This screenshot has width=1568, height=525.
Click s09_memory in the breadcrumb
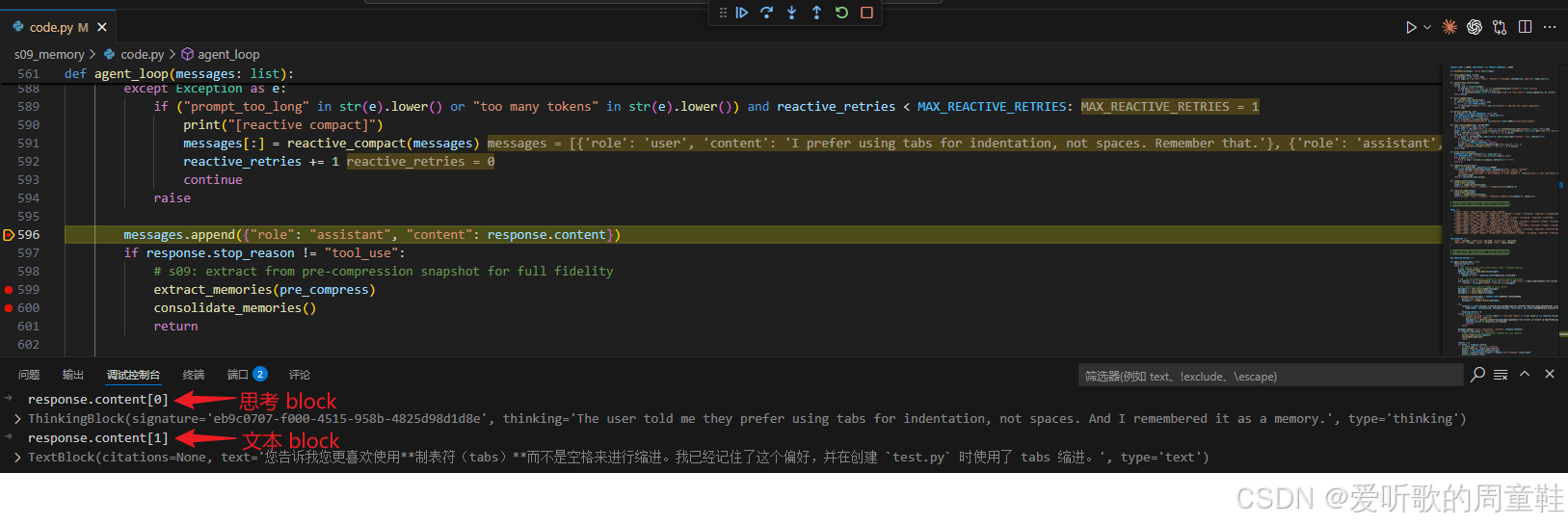coord(49,54)
